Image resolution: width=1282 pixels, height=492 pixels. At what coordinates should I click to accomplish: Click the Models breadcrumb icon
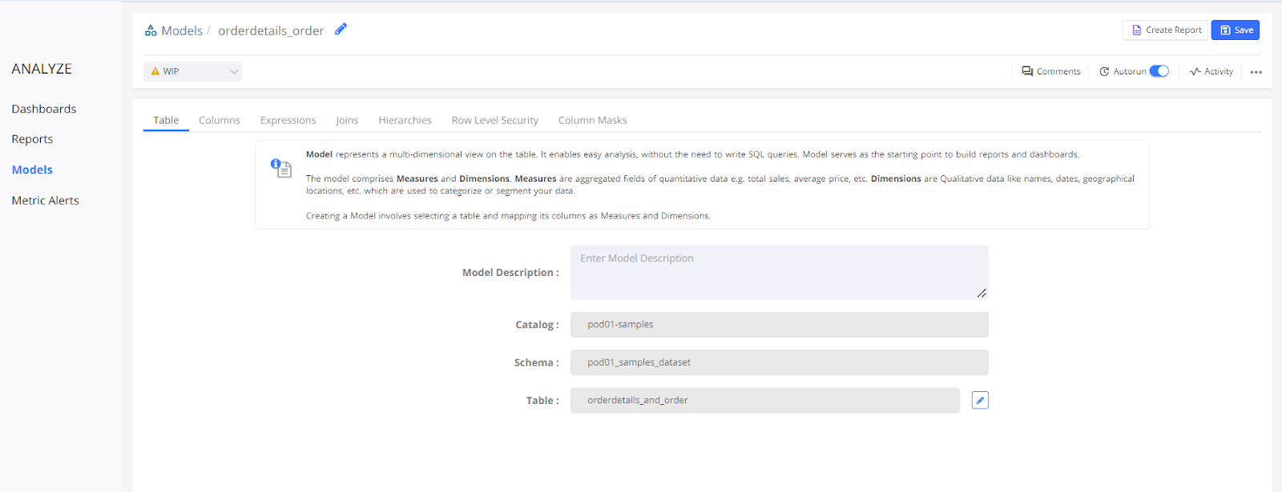tap(151, 30)
